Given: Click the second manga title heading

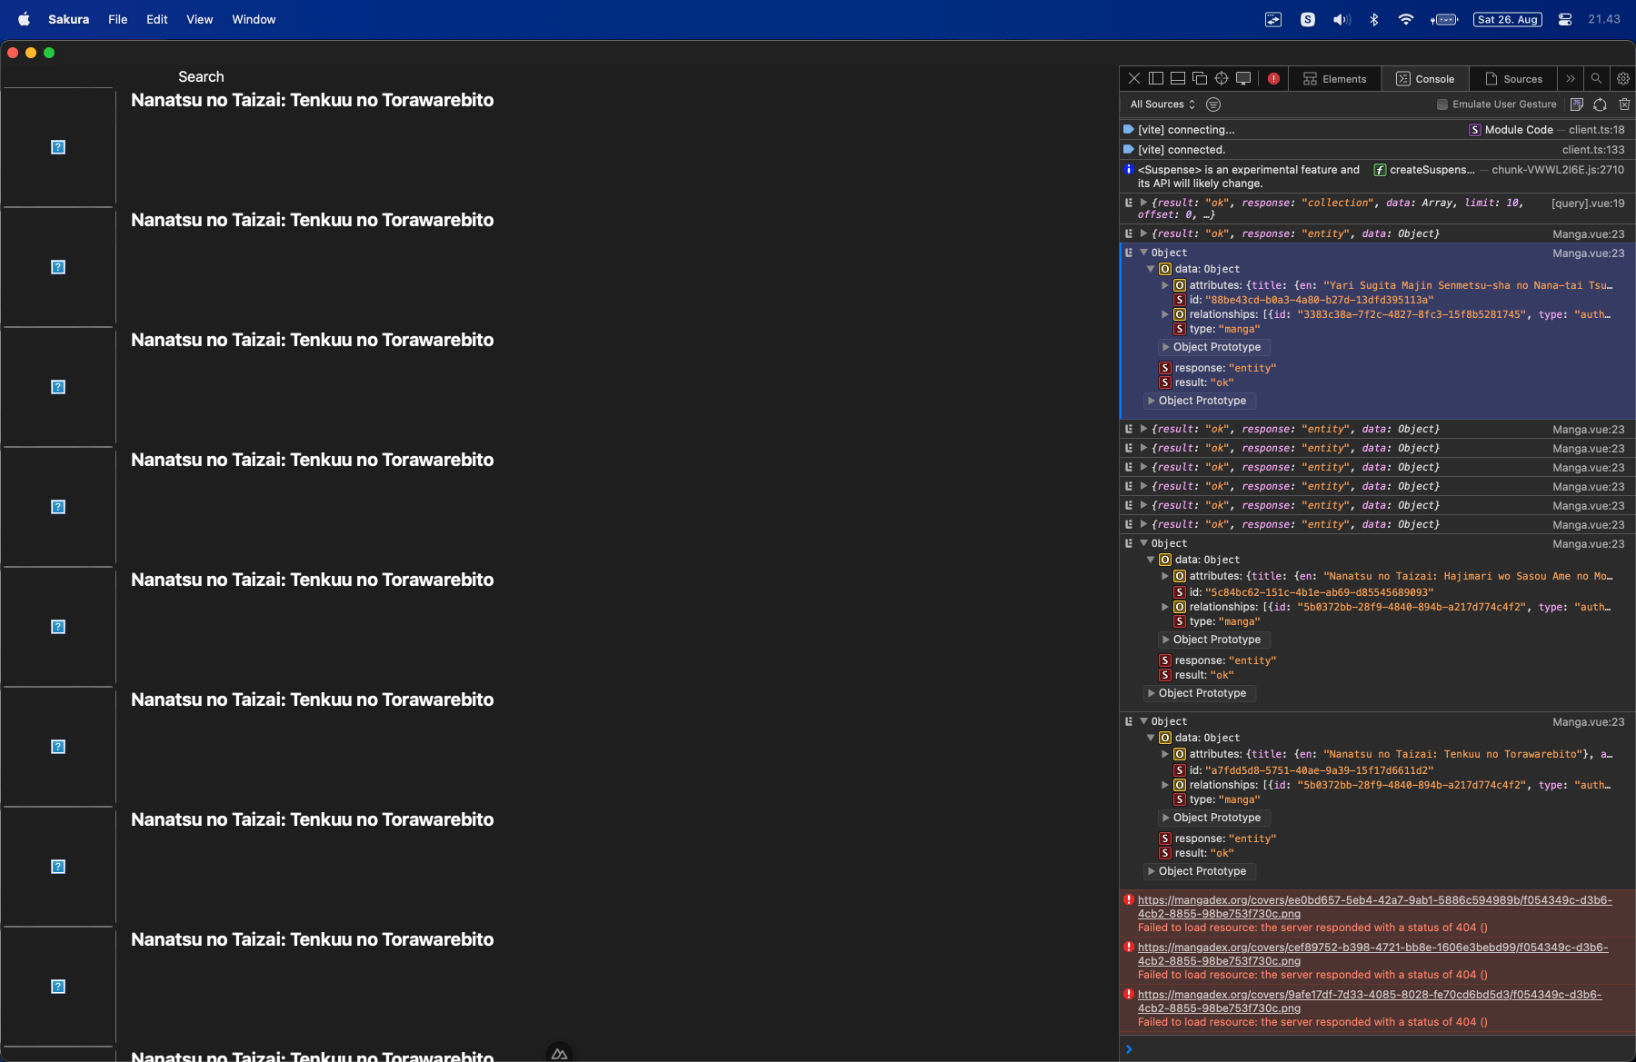Looking at the screenshot, I should [x=313, y=220].
